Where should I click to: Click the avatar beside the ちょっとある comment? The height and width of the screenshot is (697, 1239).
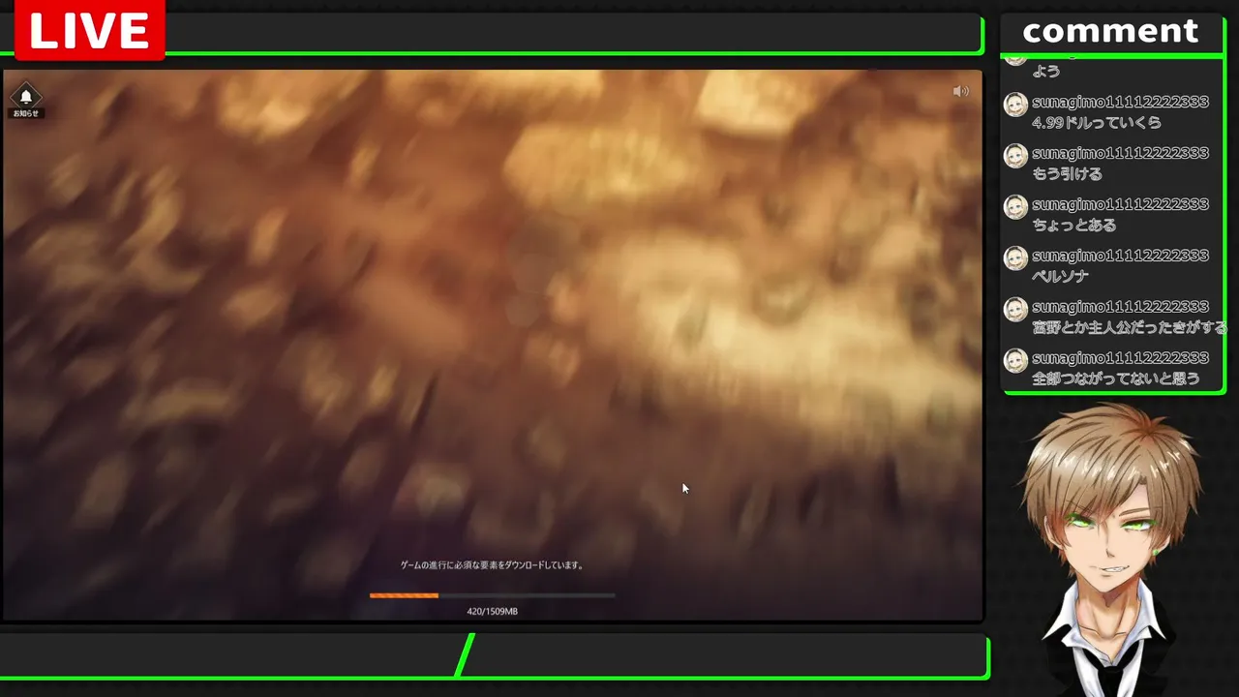1015,207
